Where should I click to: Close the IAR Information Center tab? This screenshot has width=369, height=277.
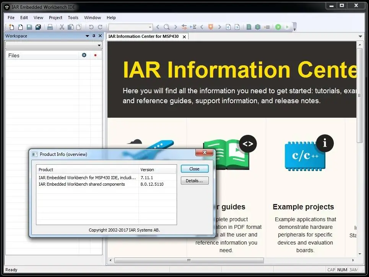click(184, 37)
